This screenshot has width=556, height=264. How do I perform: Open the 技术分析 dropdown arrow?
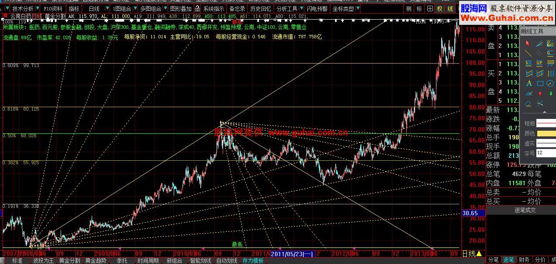pos(38,8)
